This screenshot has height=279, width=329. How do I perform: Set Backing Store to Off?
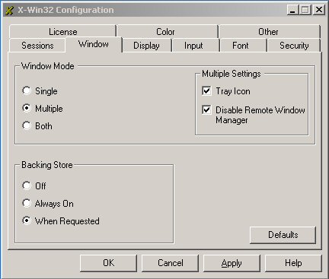34,185
